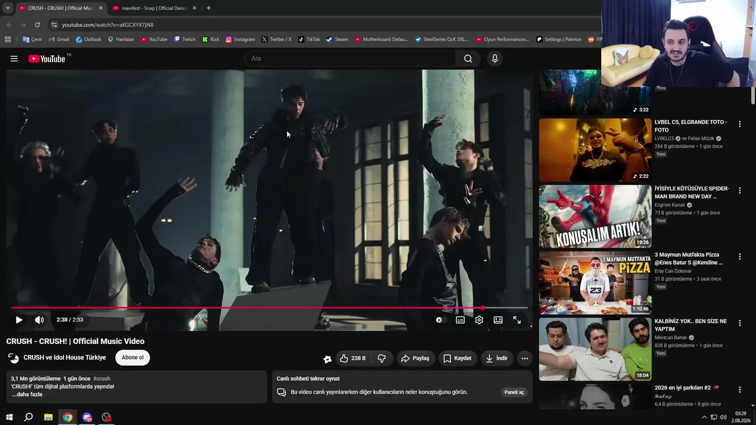The width and height of the screenshot is (756, 425).
Task: Open the Twitter / X bookmark
Action: coord(276,40)
